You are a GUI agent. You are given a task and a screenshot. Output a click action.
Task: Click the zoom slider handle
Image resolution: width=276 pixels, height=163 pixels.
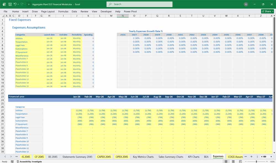(256, 161)
